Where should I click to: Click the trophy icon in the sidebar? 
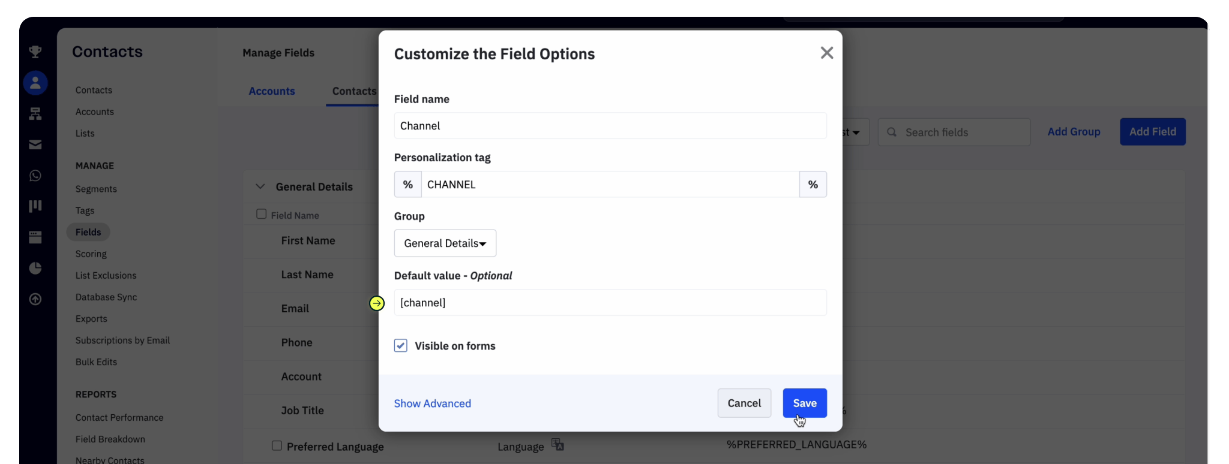tap(35, 52)
